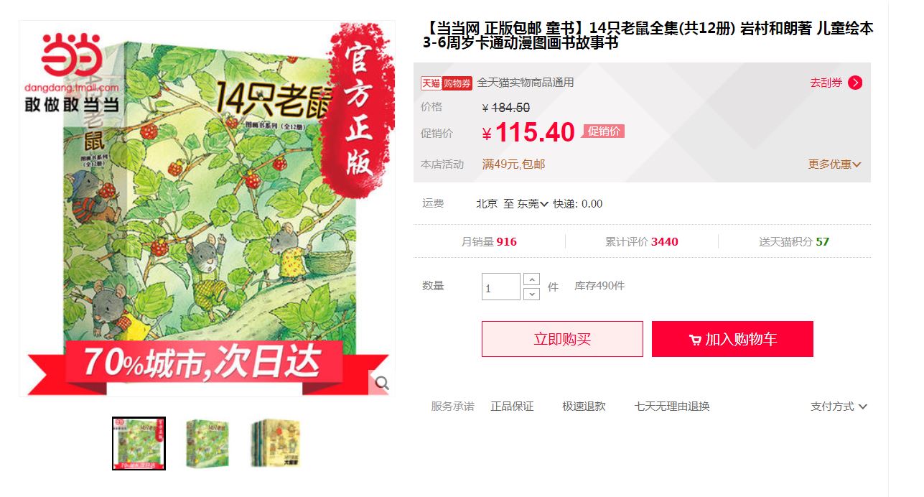Select the third books spread thumbnail
The image size is (924, 497).
click(x=276, y=444)
